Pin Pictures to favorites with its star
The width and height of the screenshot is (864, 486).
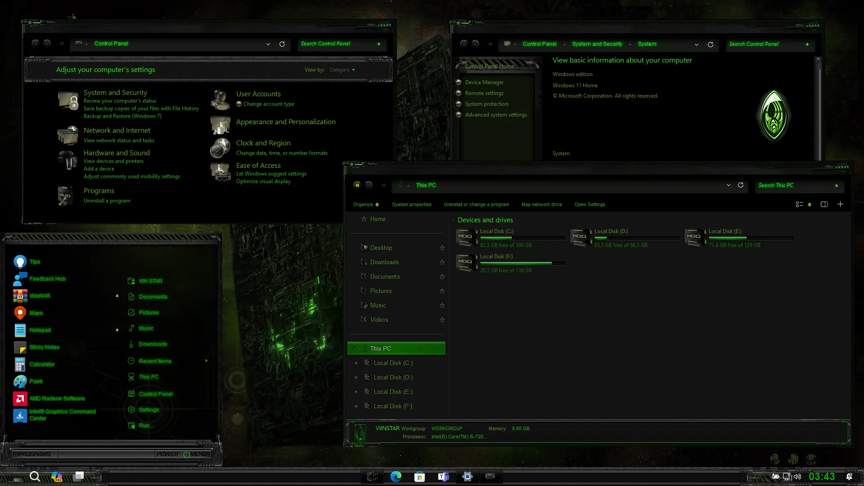pos(442,291)
